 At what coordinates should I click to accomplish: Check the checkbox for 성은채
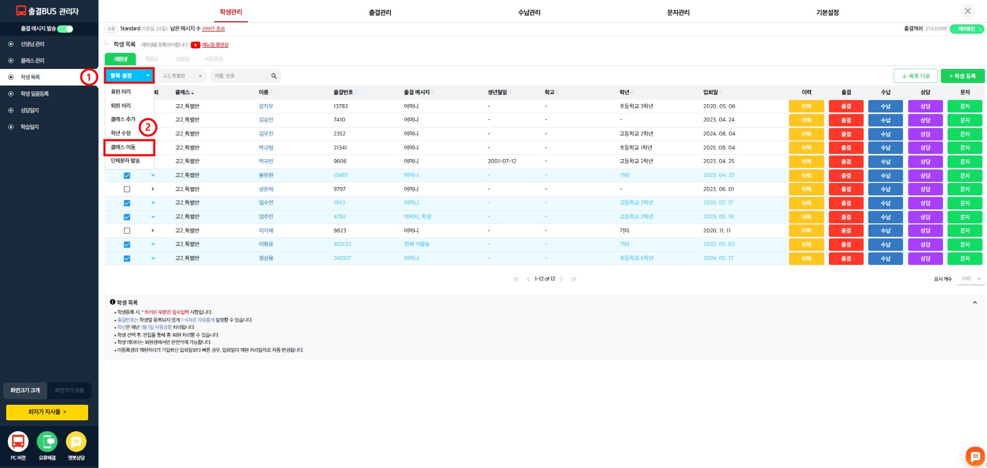(x=127, y=189)
